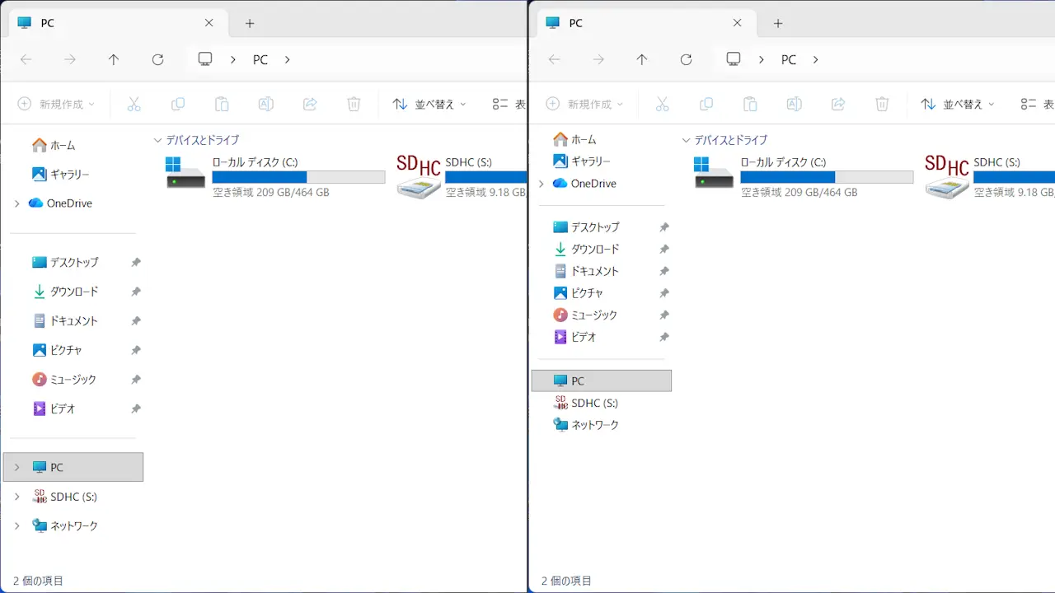The height and width of the screenshot is (593, 1055).
Task: Select the Paste icon
Action: 221,104
